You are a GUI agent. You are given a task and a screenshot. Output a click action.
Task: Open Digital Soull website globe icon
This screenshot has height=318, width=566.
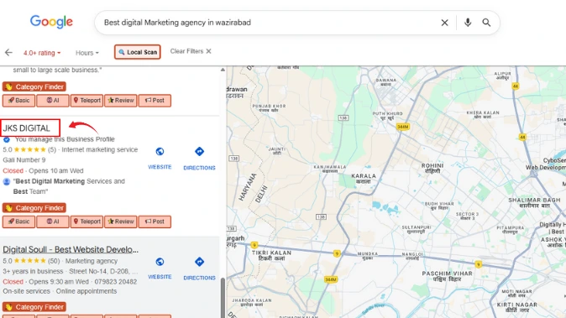point(160,262)
